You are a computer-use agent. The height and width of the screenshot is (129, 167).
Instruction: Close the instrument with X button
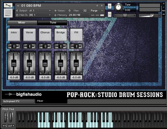point(164,4)
